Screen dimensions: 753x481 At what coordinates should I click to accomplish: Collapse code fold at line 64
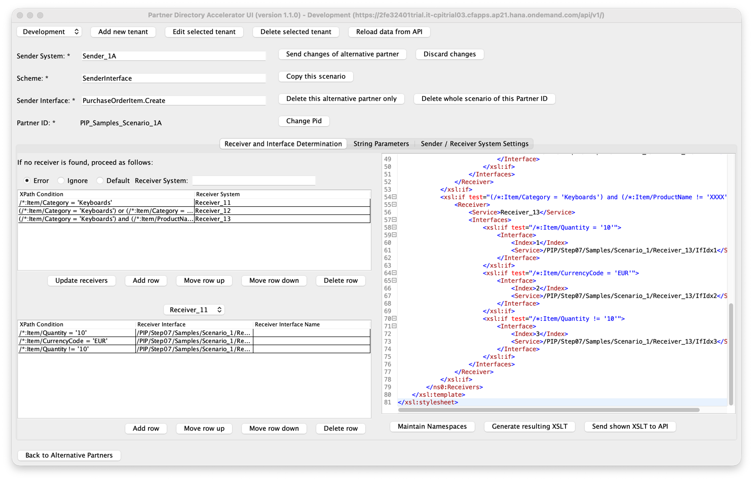pyautogui.click(x=394, y=273)
